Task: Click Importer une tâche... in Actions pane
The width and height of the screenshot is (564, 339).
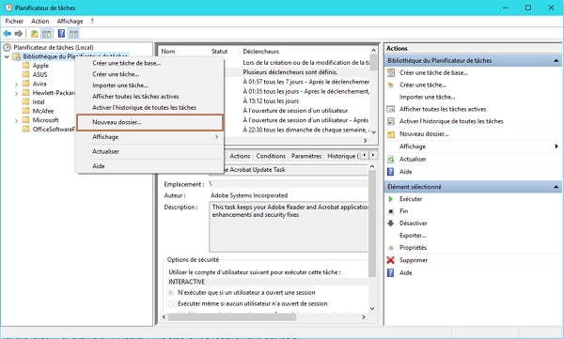Action: (x=428, y=97)
